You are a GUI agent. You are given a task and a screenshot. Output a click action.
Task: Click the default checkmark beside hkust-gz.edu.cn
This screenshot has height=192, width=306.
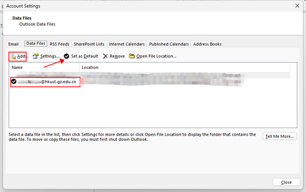pos(14,82)
